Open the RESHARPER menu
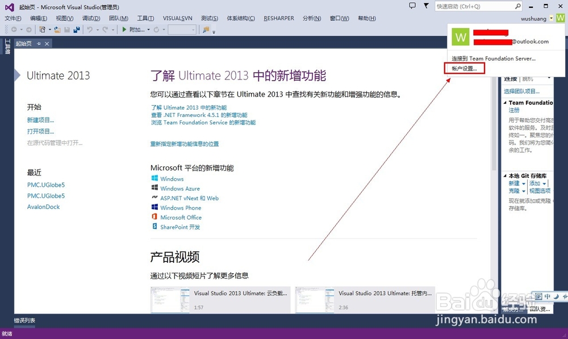This screenshot has height=339, width=568. coord(278,18)
